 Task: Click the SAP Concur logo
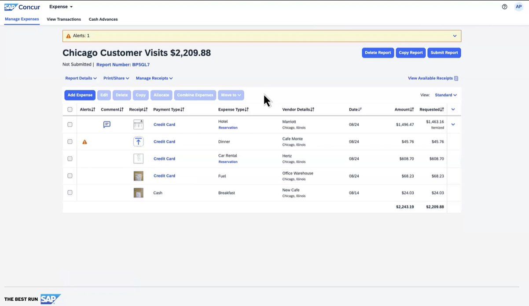[x=22, y=7]
